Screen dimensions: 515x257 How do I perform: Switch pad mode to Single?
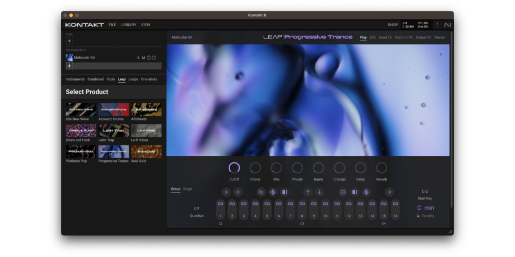point(187,189)
